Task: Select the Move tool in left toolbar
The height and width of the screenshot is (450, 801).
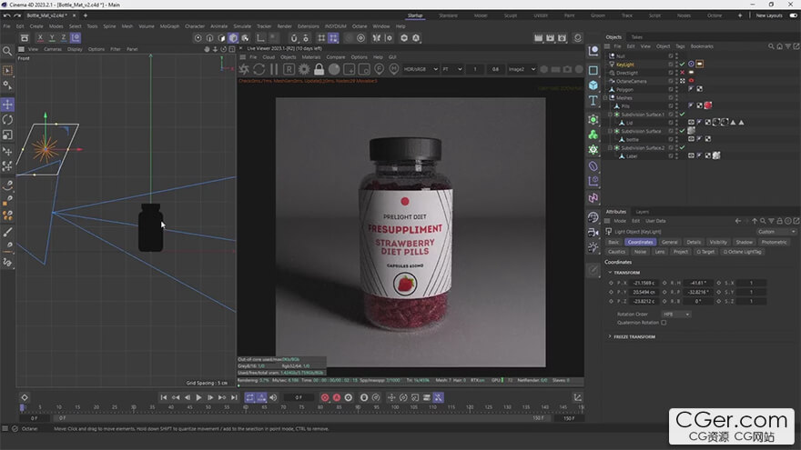Action: [7, 105]
